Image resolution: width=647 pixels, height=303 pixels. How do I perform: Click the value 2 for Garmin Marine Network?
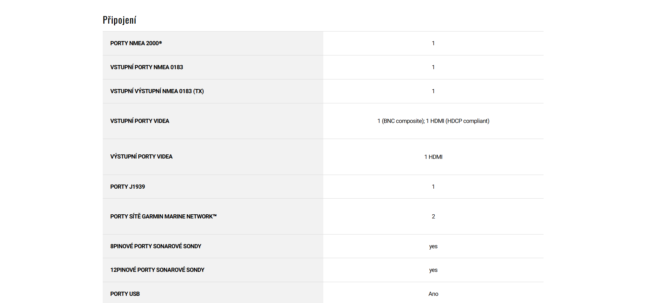click(x=433, y=217)
